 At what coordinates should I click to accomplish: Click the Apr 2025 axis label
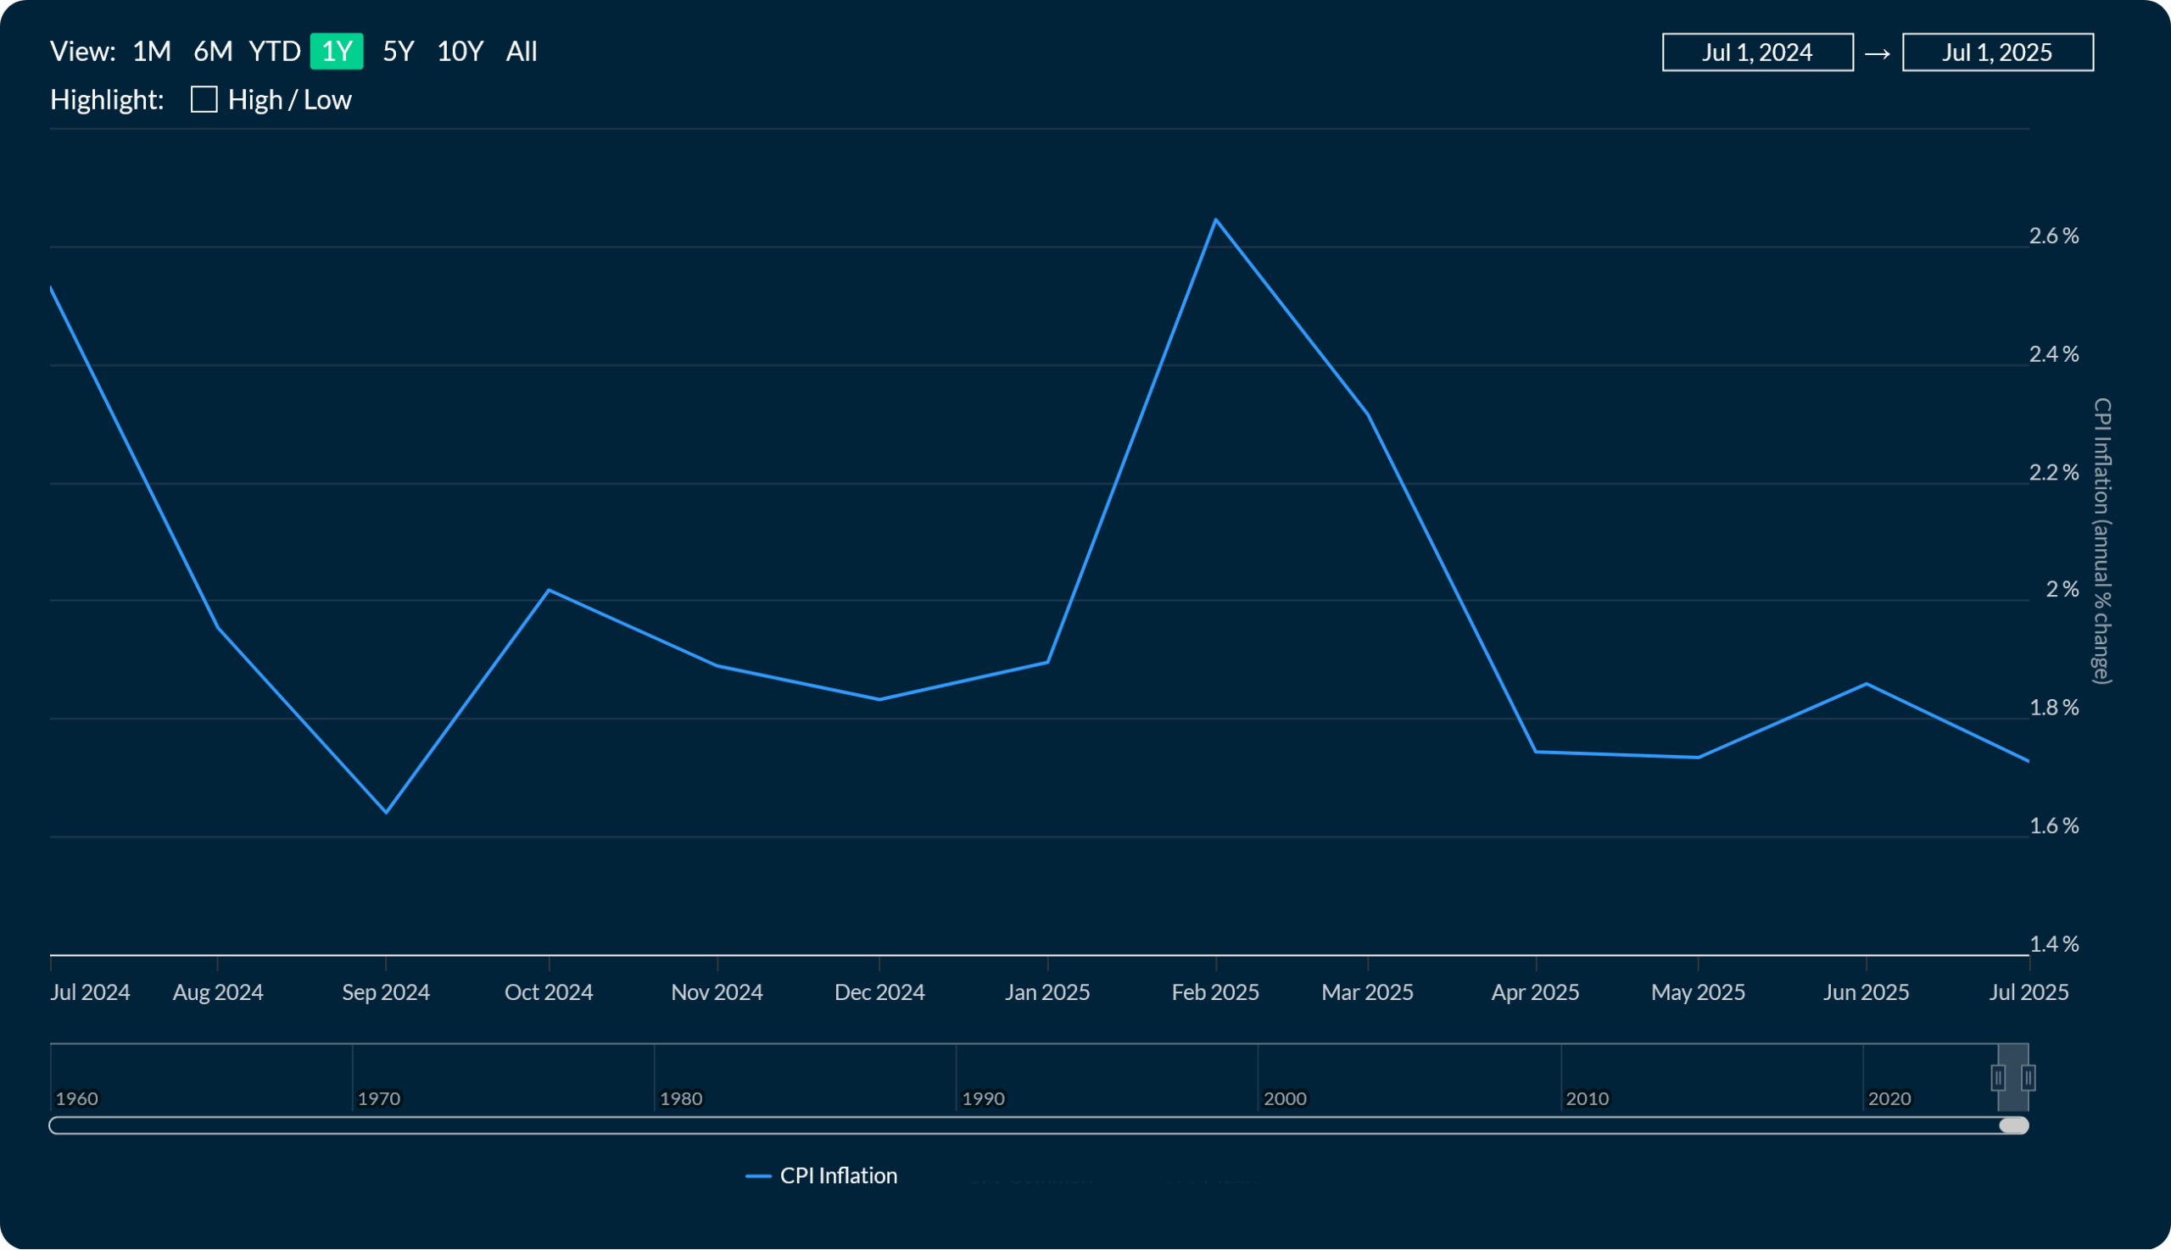1535,992
